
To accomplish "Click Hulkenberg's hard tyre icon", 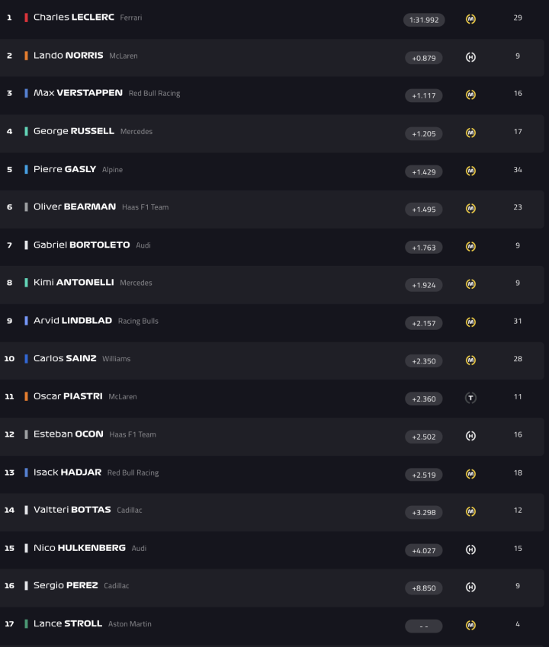I will click(470, 549).
